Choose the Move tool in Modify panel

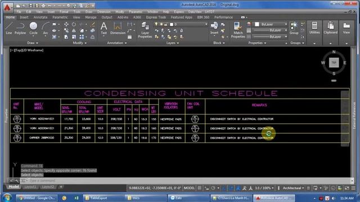pos(66,24)
